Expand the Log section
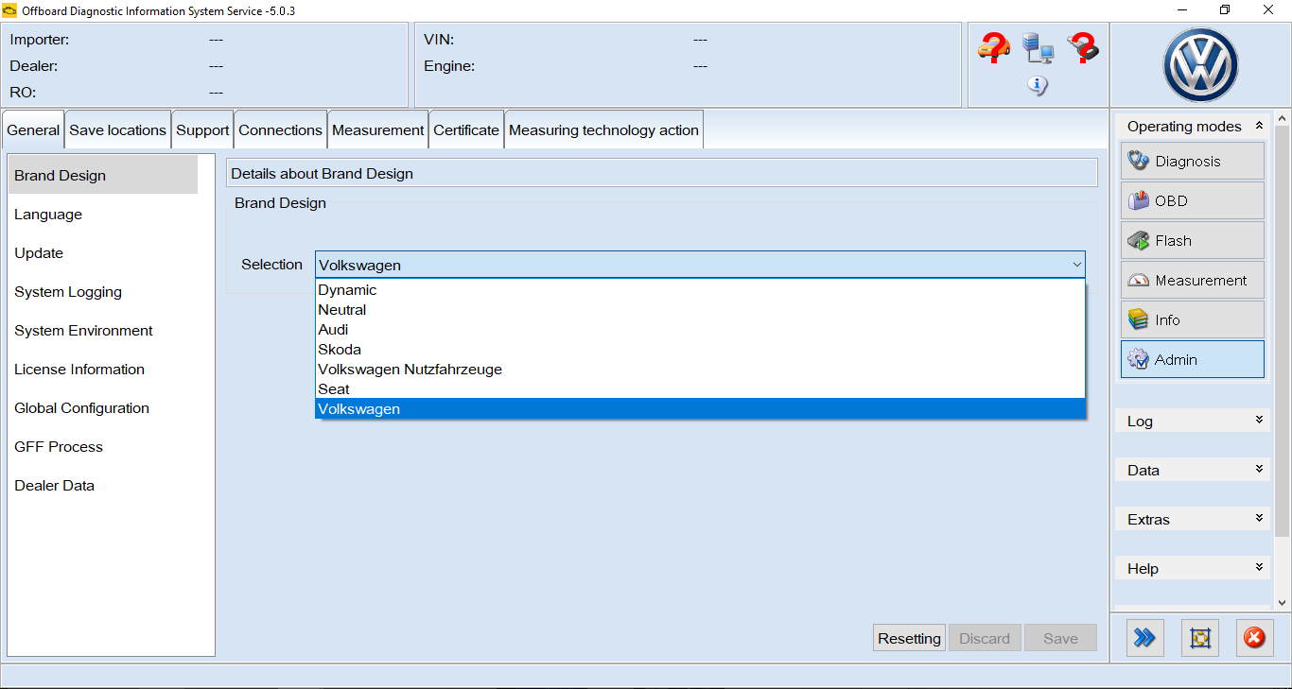1292x689 pixels. pyautogui.click(x=1259, y=421)
